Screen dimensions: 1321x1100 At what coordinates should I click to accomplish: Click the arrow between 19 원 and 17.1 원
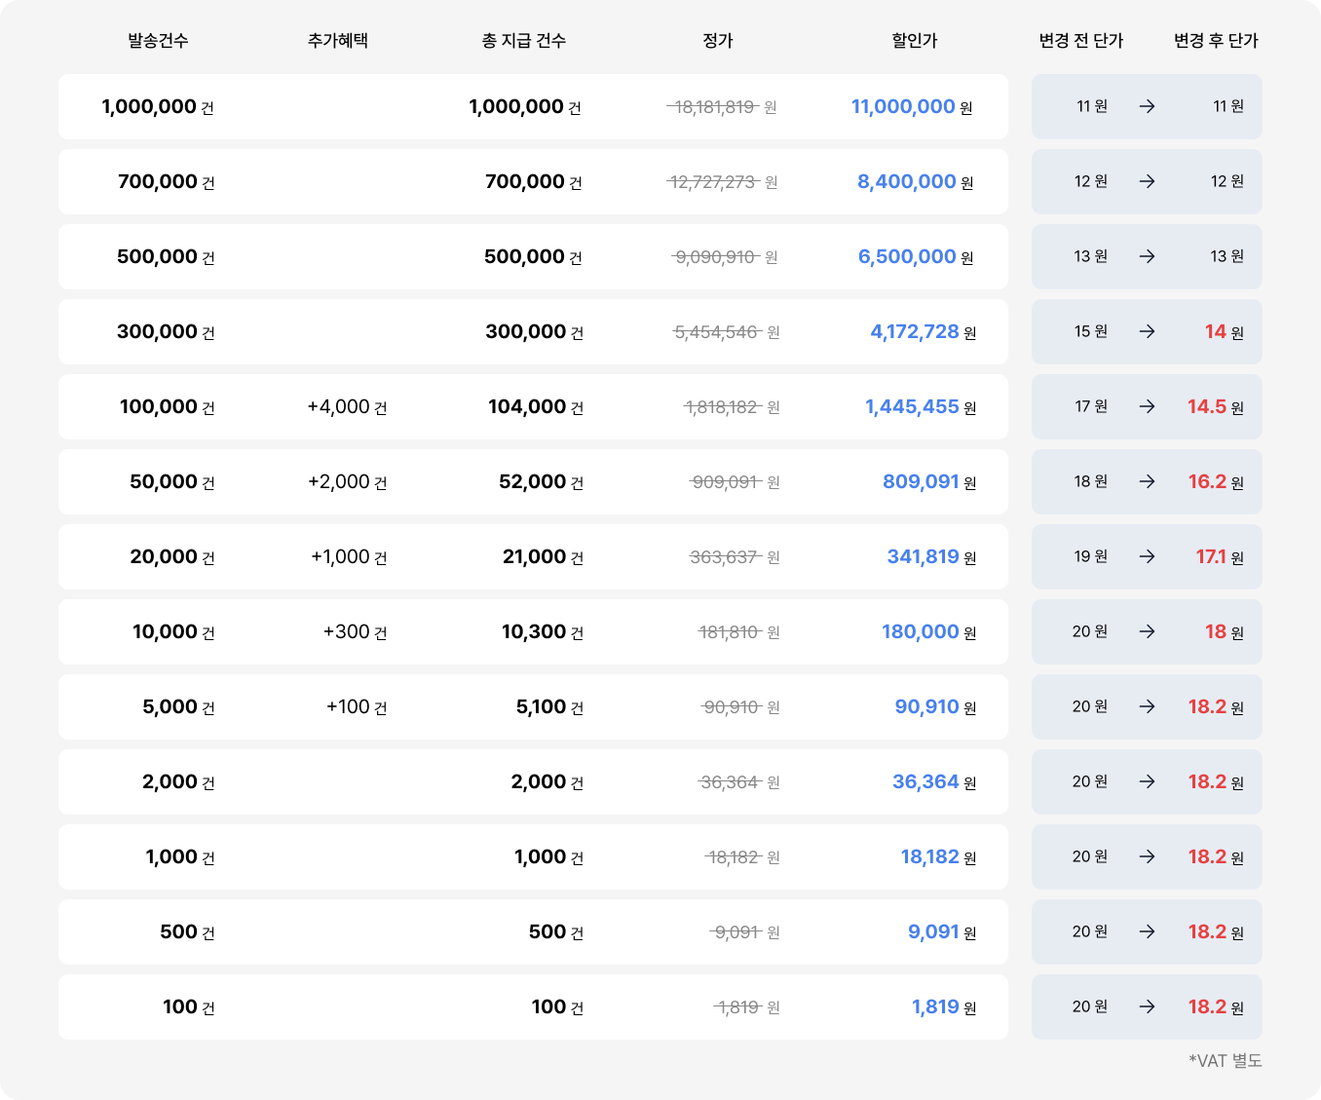click(x=1147, y=556)
